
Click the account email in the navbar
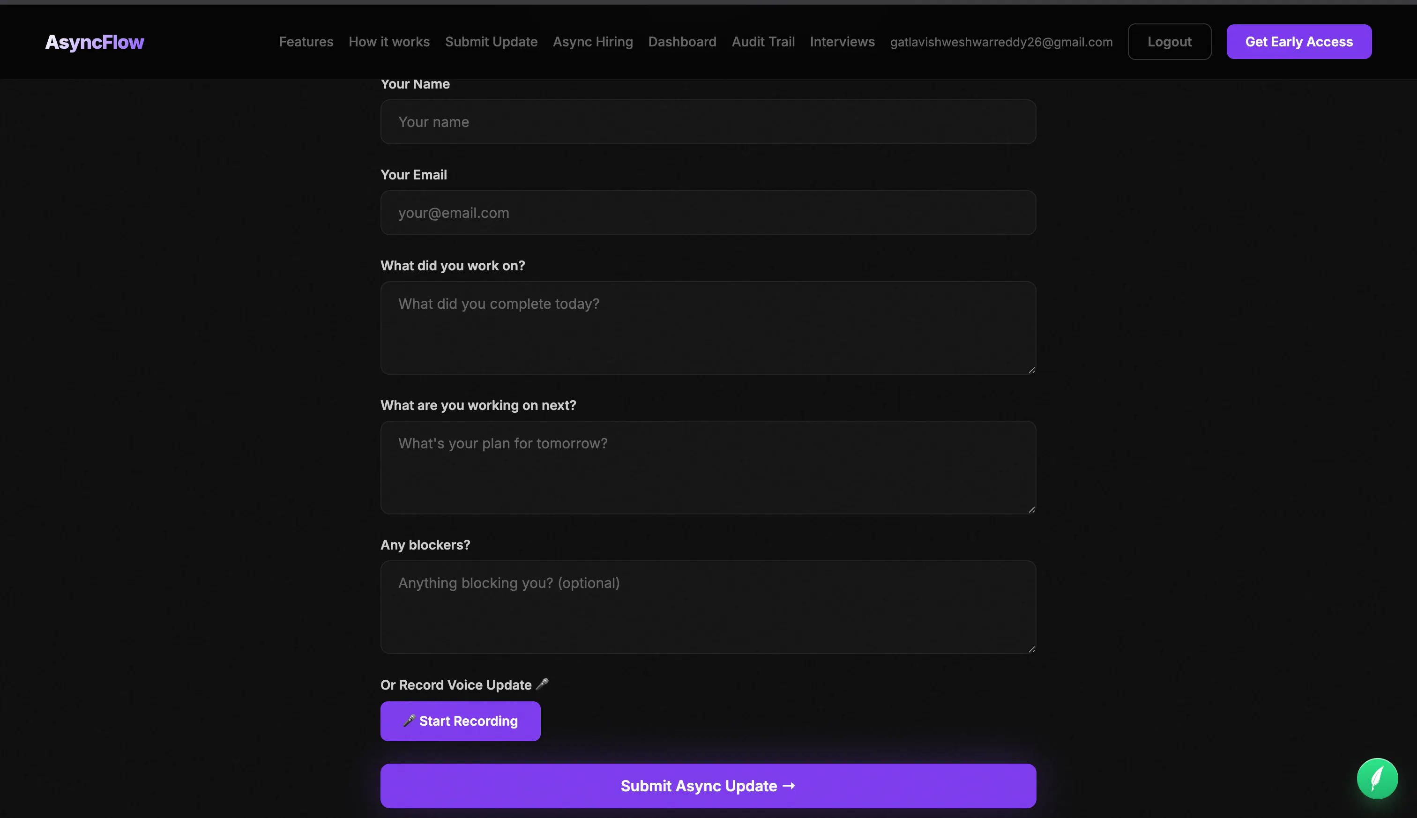coord(1001,42)
